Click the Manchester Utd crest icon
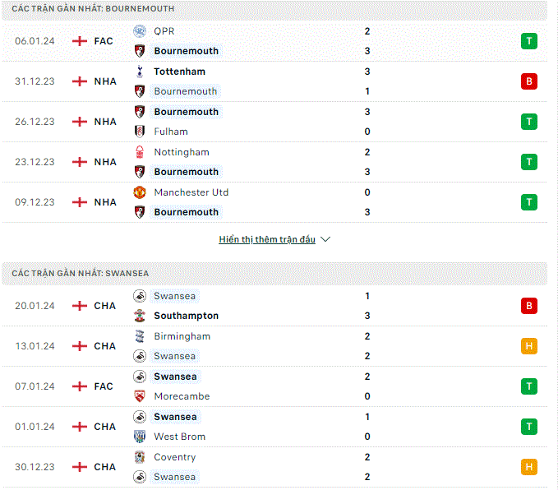The image size is (558, 490). 140,192
